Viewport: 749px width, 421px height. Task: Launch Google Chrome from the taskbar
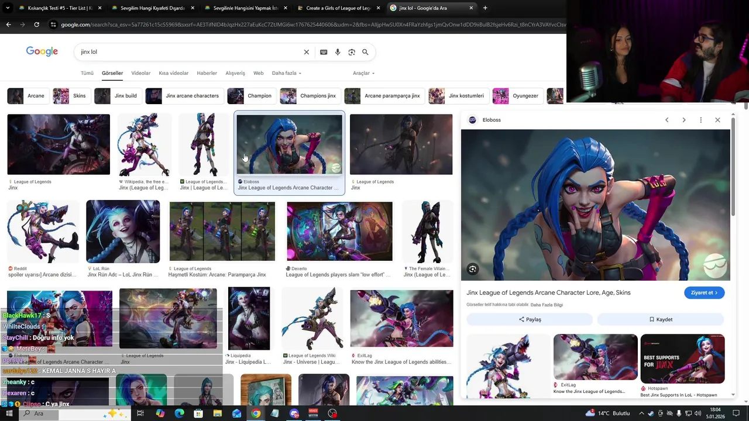pyautogui.click(x=256, y=413)
